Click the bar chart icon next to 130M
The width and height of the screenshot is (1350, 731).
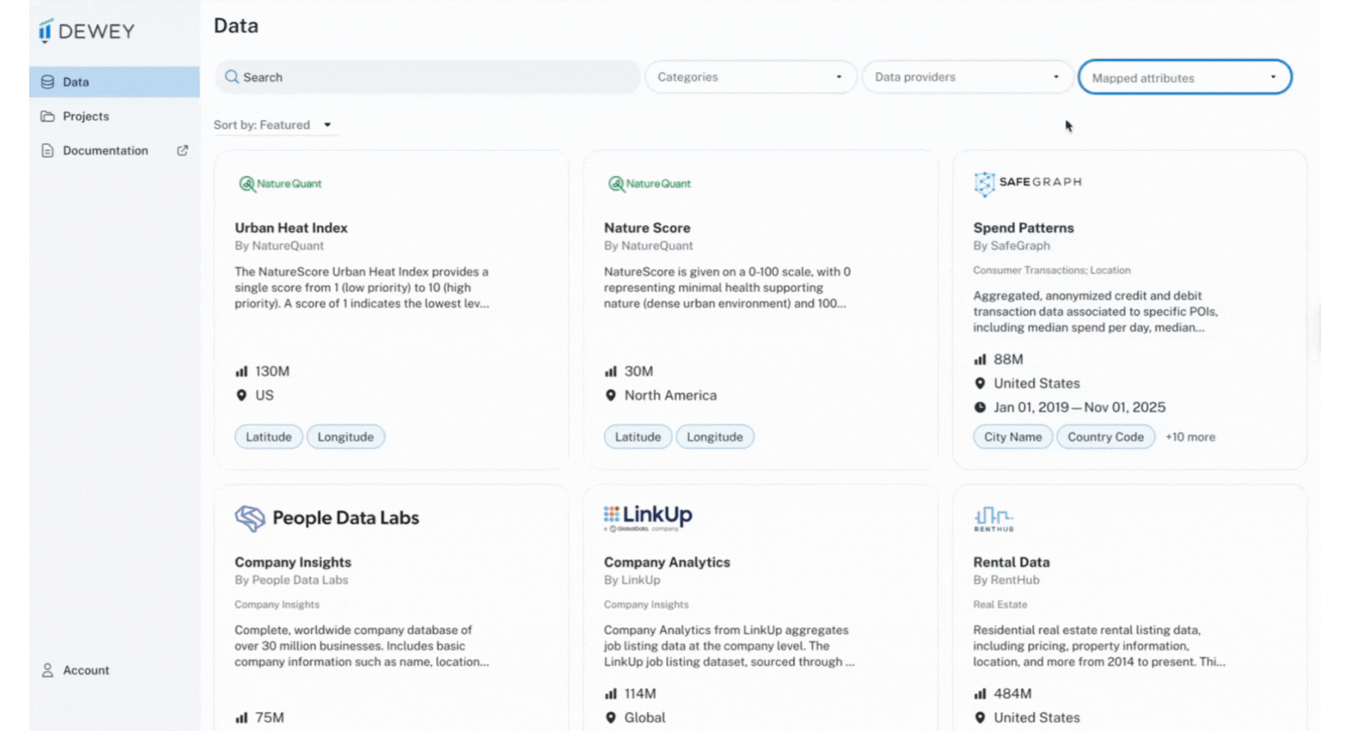(x=241, y=371)
